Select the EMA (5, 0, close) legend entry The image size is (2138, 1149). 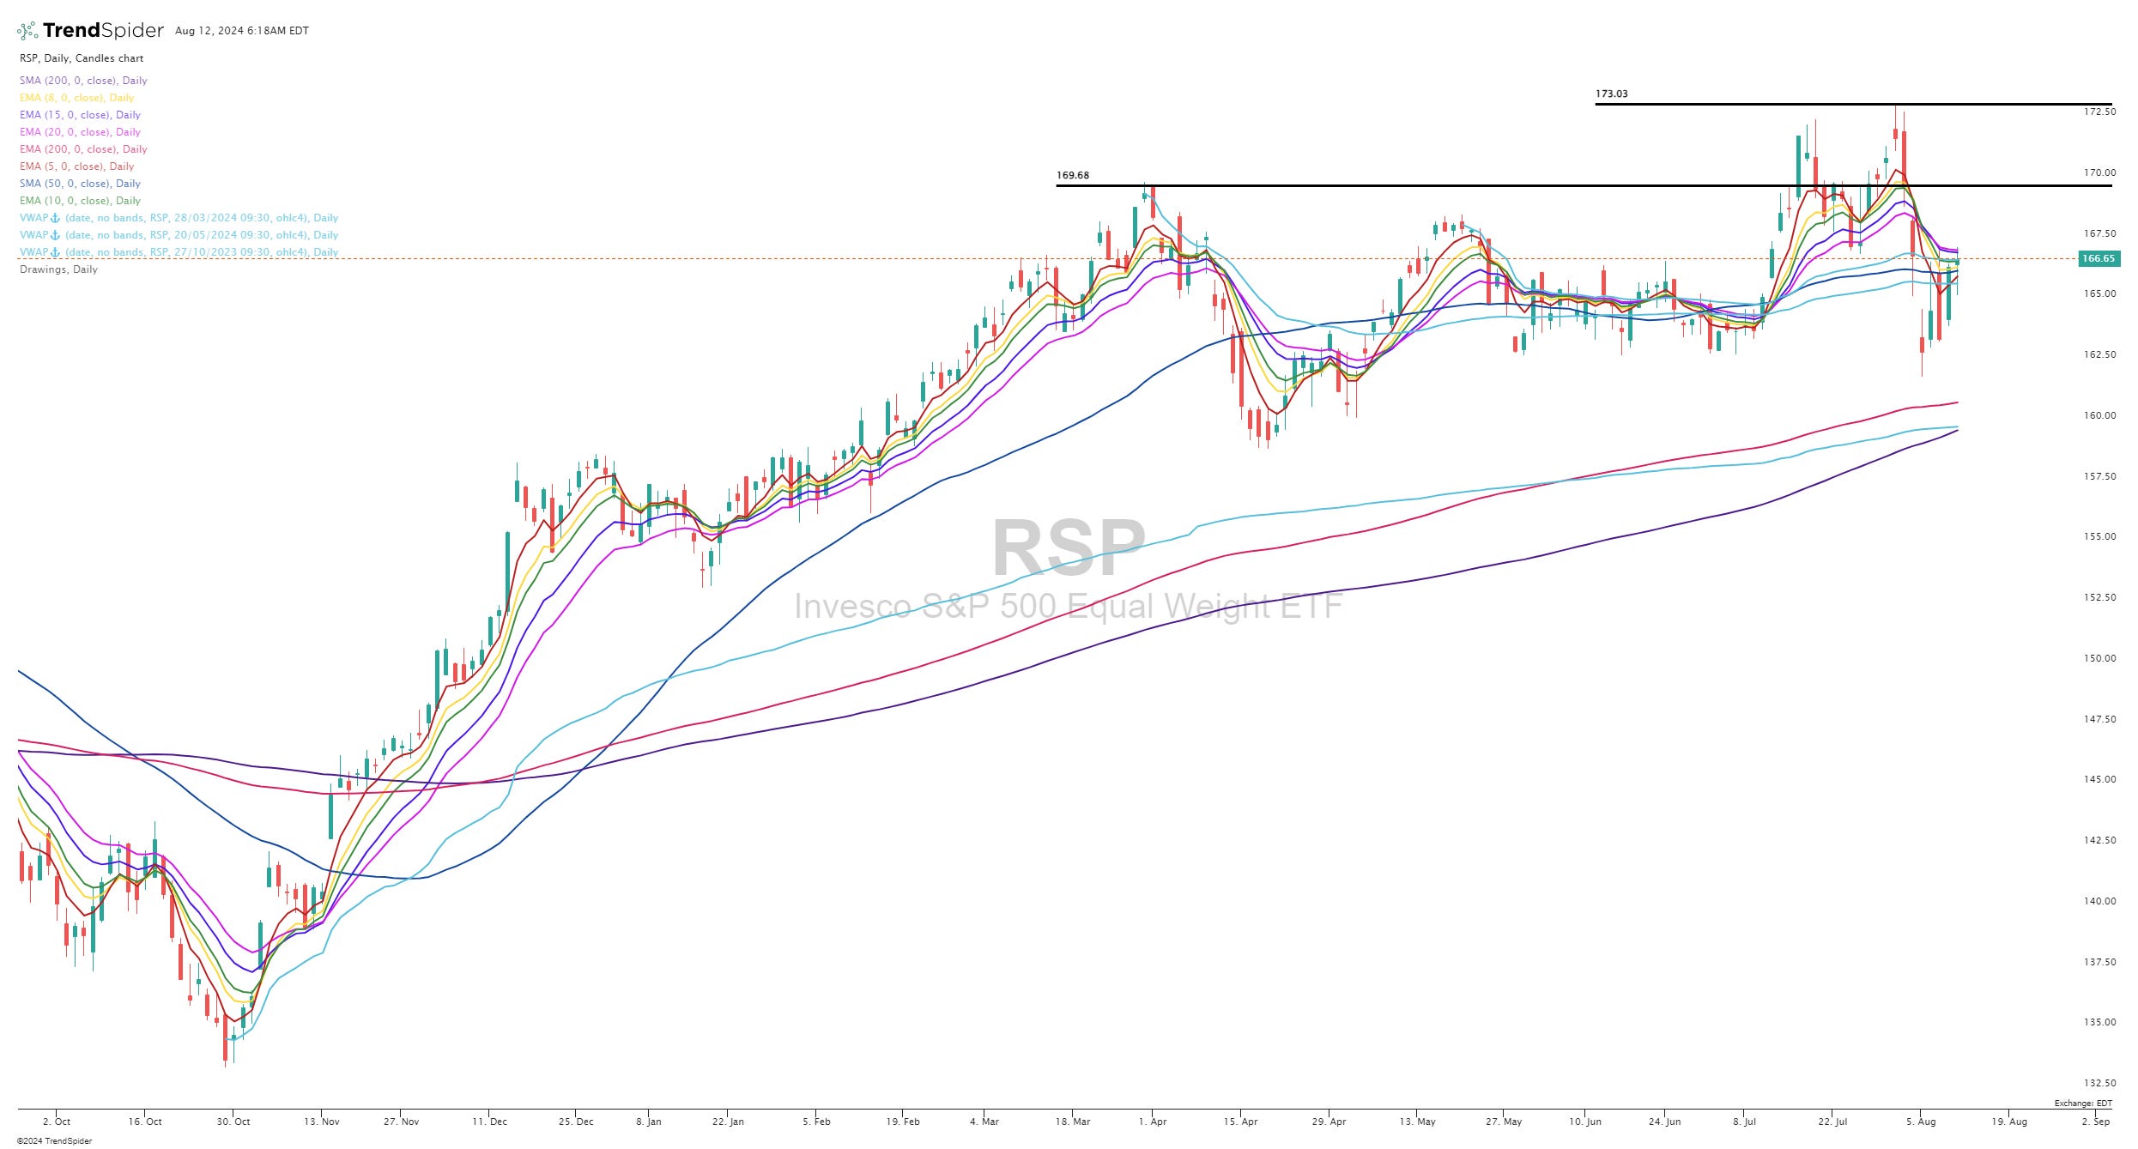[x=77, y=166]
